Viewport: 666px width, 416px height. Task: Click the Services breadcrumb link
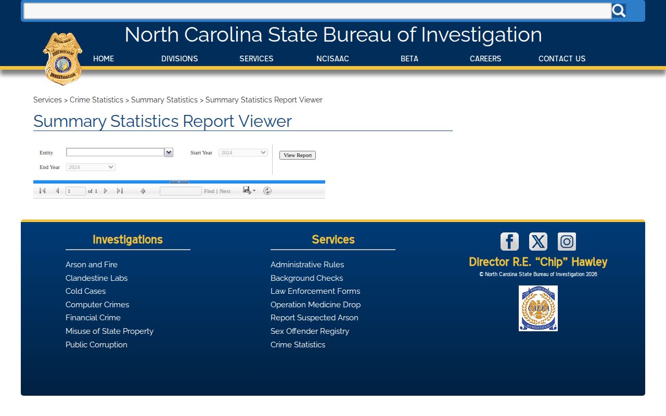pyautogui.click(x=47, y=100)
